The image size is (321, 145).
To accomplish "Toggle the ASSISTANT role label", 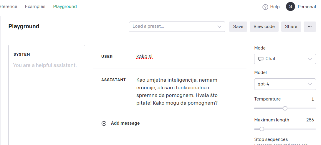I will 114,80.
